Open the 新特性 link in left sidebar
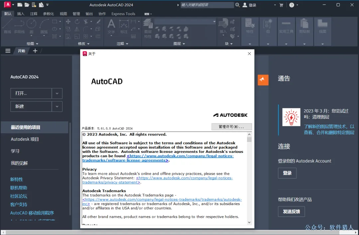359x235 pixels. 17,179
